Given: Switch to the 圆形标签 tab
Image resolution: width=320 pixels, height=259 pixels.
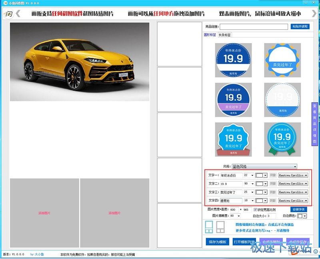Looking at the screenshot, I should (210, 35).
